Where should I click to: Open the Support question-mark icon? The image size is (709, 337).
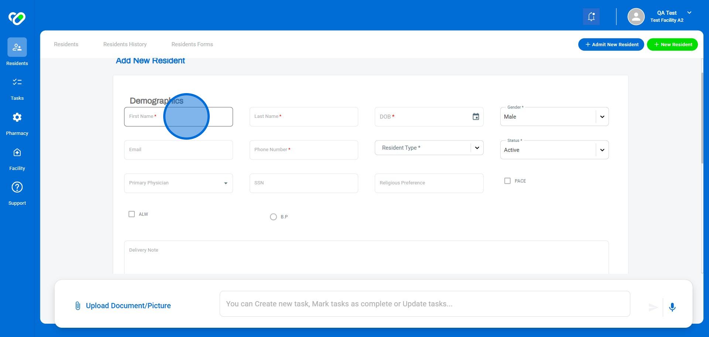tap(17, 187)
